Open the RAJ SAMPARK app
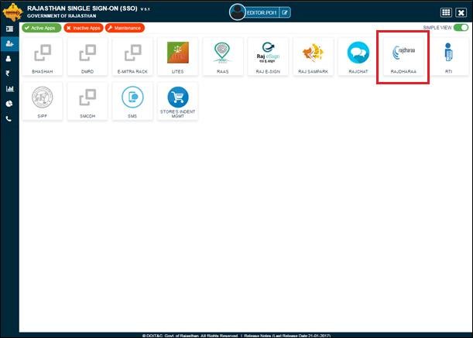 [313, 56]
